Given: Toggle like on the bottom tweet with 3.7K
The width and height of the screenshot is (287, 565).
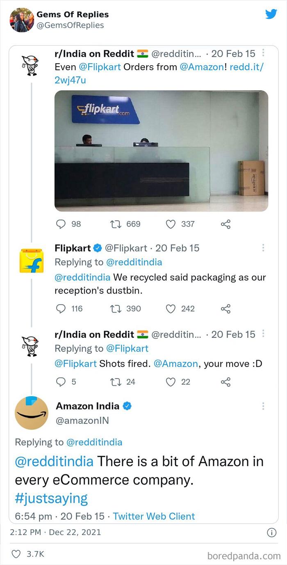Looking at the screenshot, I should 16,554.
